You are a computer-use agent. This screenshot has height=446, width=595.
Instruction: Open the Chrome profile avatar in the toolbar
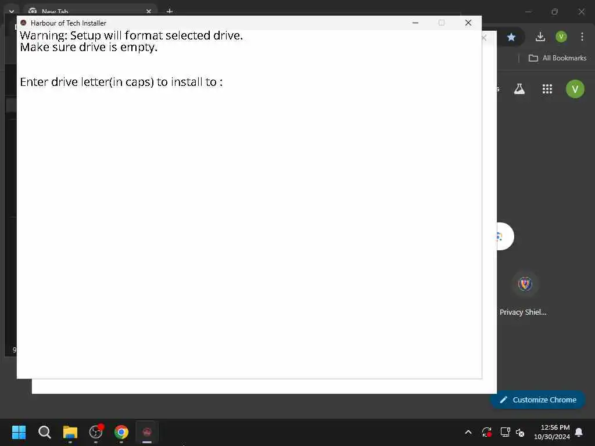click(561, 37)
